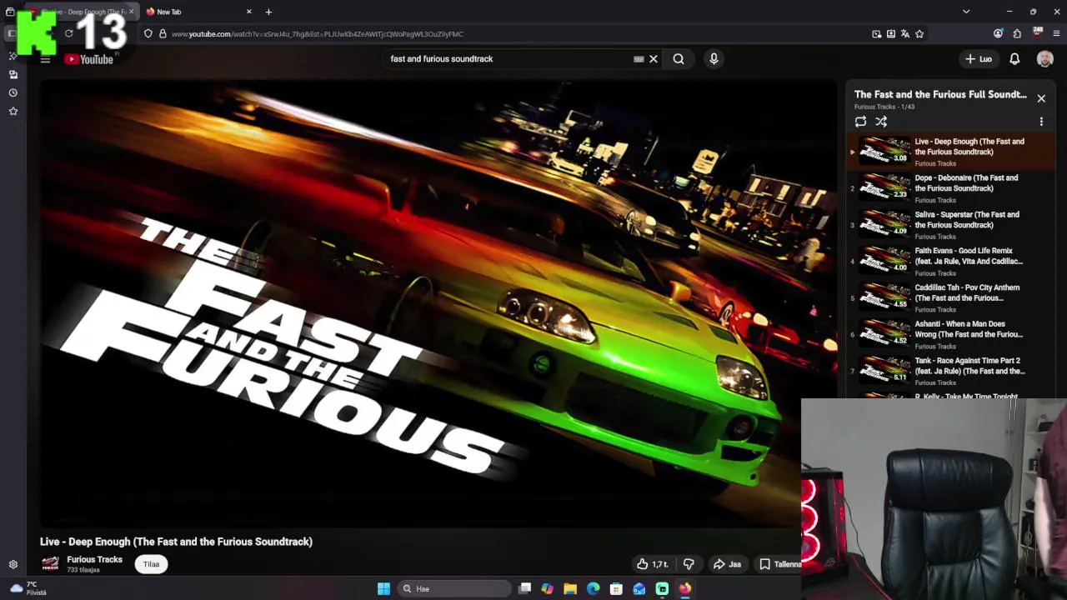This screenshot has width=1067, height=600.
Task: Open a new browser tab with plus
Action: point(268,12)
